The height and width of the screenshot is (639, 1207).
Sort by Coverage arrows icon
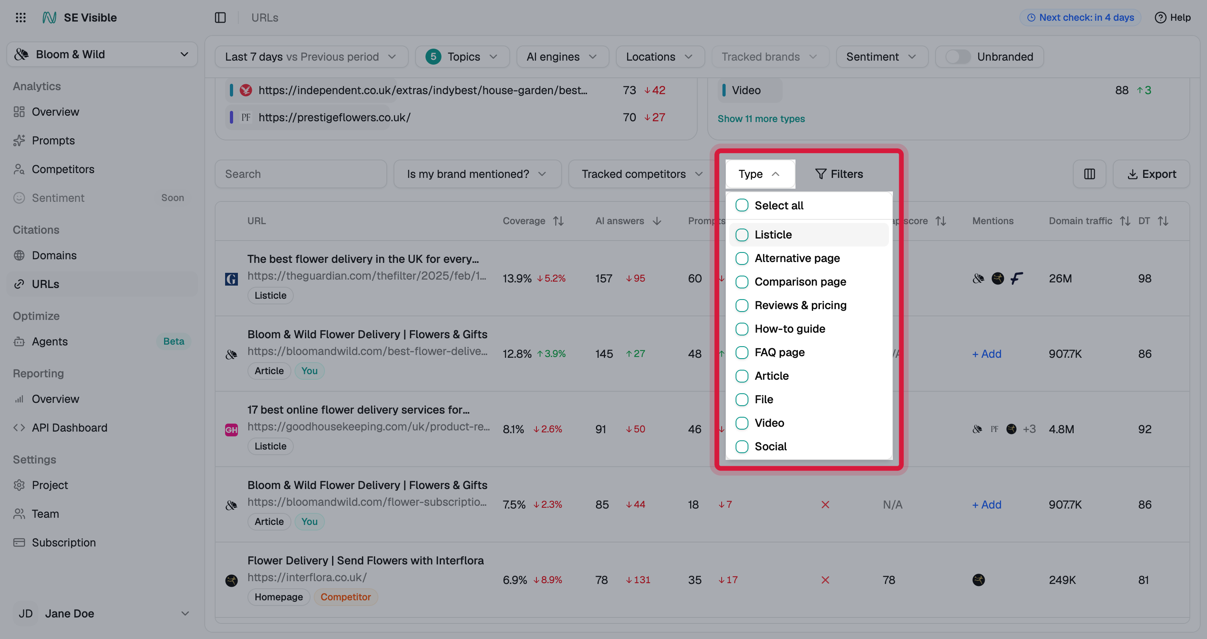(558, 221)
